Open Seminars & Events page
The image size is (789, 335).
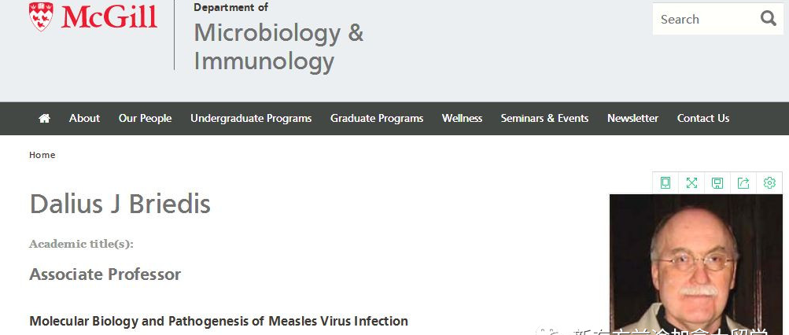pos(544,118)
